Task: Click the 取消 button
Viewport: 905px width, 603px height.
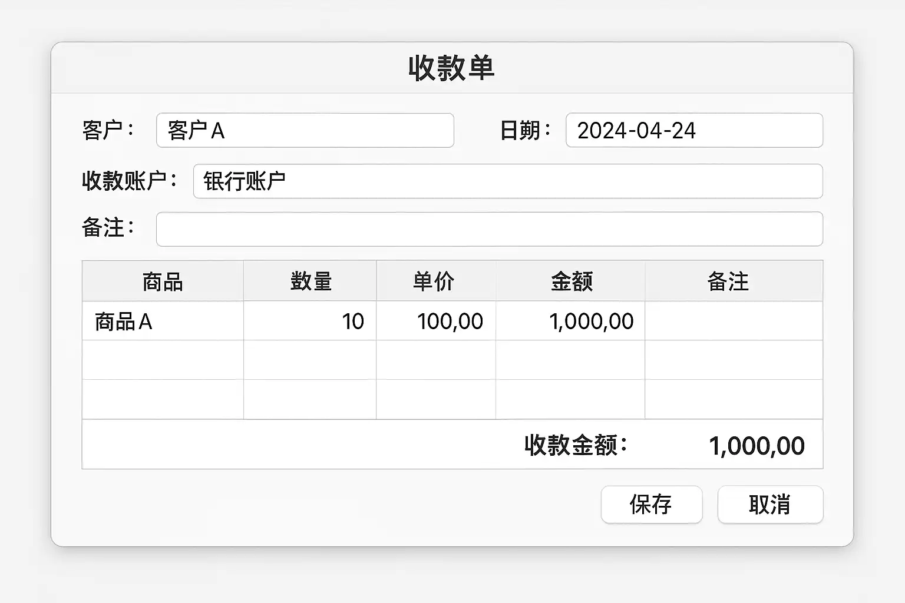Action: click(769, 505)
